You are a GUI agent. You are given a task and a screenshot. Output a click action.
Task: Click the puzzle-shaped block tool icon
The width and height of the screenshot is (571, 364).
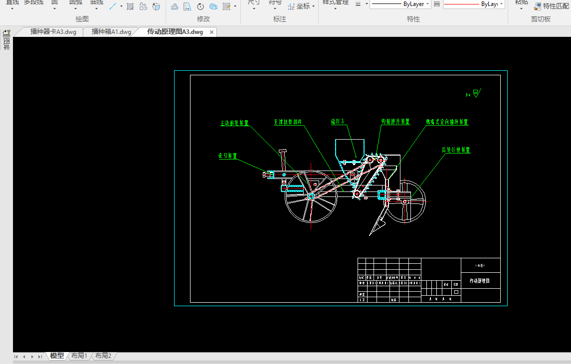click(143, 6)
